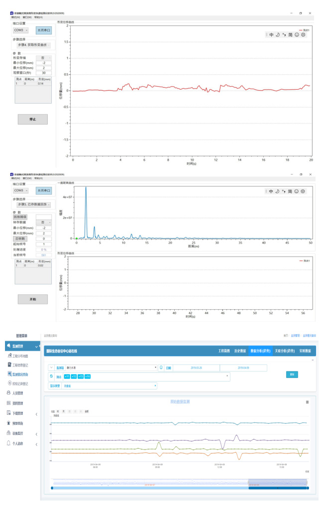Viewport: 324px width, 509px height.
Task: Toggle the 形变存储 option in top window
Action: click(x=43, y=58)
